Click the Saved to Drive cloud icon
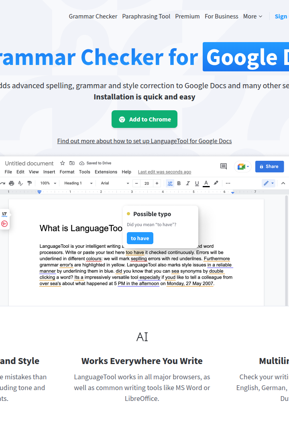Image resolution: width=289 pixels, height=433 pixels. click(x=81, y=163)
